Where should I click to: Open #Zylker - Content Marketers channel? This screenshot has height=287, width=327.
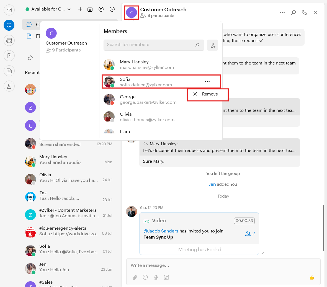coord(69,215)
